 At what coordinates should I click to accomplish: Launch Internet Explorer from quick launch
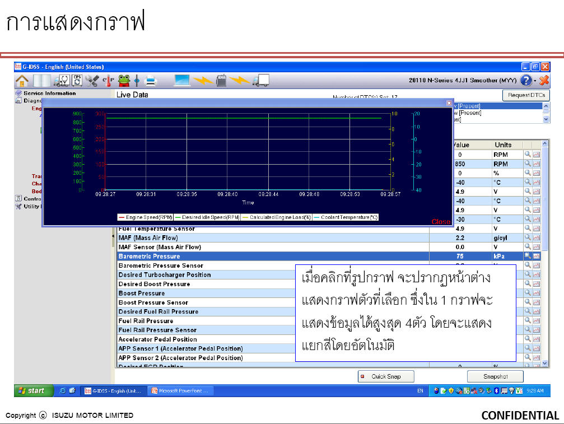click(x=63, y=390)
